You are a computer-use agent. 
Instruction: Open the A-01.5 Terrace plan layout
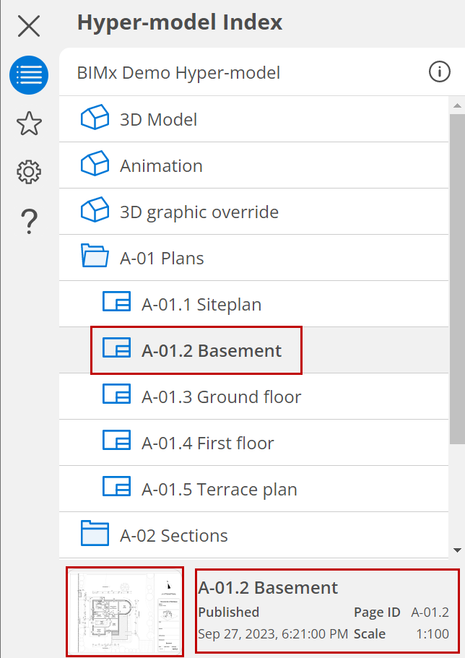pyautogui.click(x=219, y=489)
